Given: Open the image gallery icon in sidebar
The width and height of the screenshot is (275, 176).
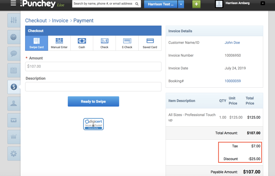Looking at the screenshot, I should (14, 120).
